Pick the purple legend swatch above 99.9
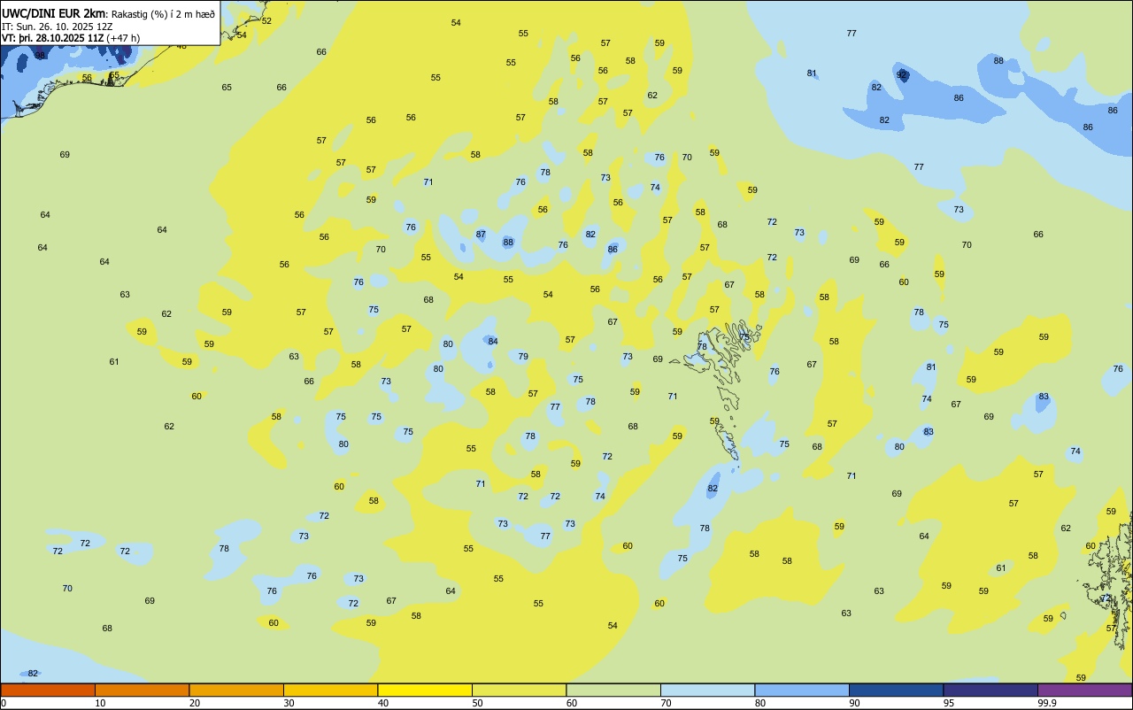The height and width of the screenshot is (710, 1133). pyautogui.click(x=1084, y=690)
